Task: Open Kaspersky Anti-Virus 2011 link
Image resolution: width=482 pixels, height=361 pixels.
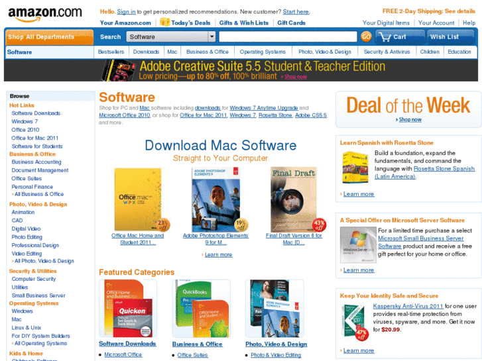Action: (x=408, y=306)
